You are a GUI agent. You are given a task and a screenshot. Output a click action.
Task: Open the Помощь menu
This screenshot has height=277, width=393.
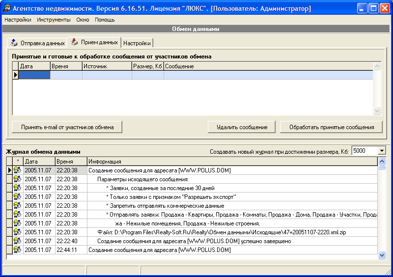tap(105, 20)
